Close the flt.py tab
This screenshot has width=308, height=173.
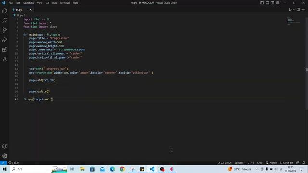coord(31,10)
